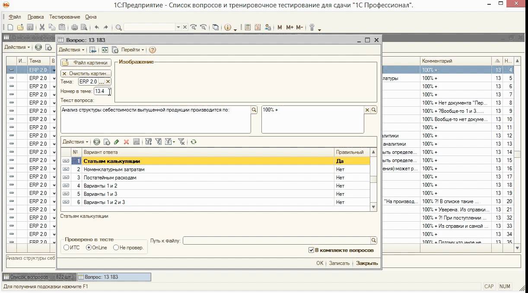Image resolution: width=528 pixels, height=293 pixels.
Task: Click the CAP indicator in status bar
Action: tap(489, 287)
